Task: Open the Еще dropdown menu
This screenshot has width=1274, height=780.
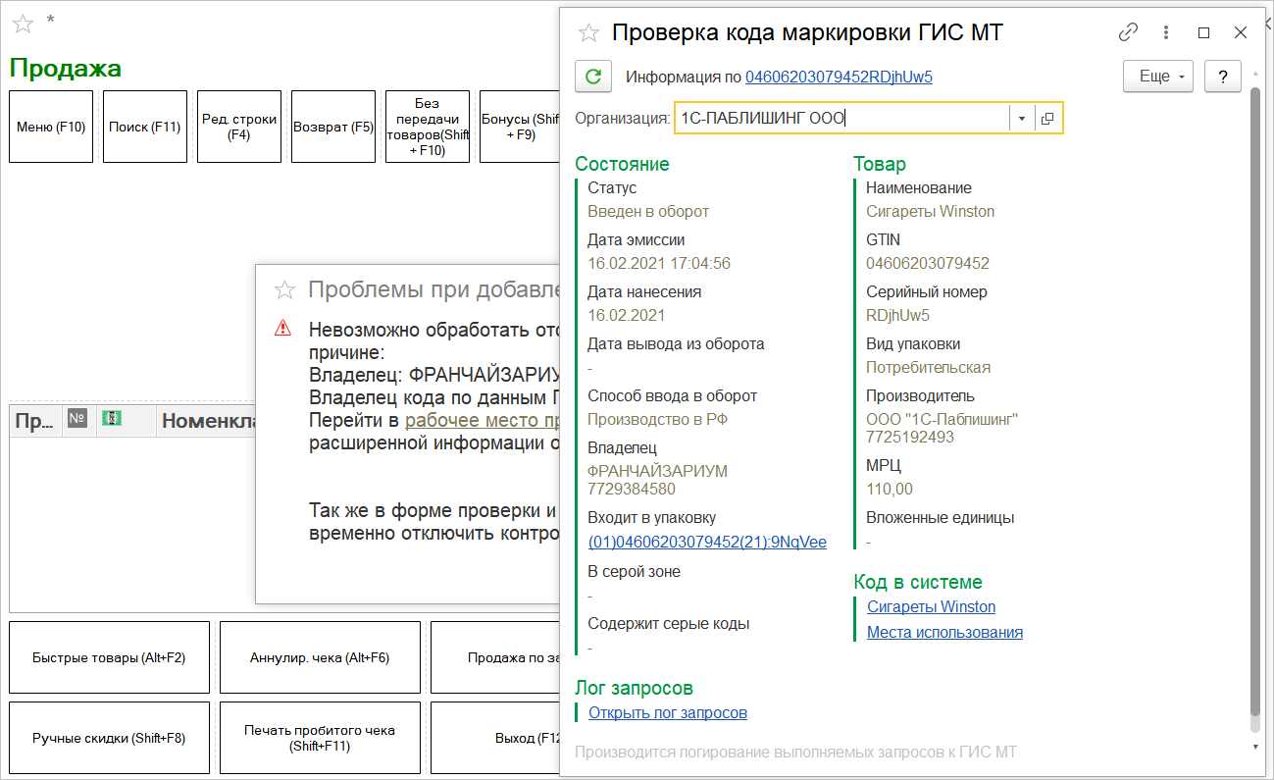Action: click(1158, 77)
